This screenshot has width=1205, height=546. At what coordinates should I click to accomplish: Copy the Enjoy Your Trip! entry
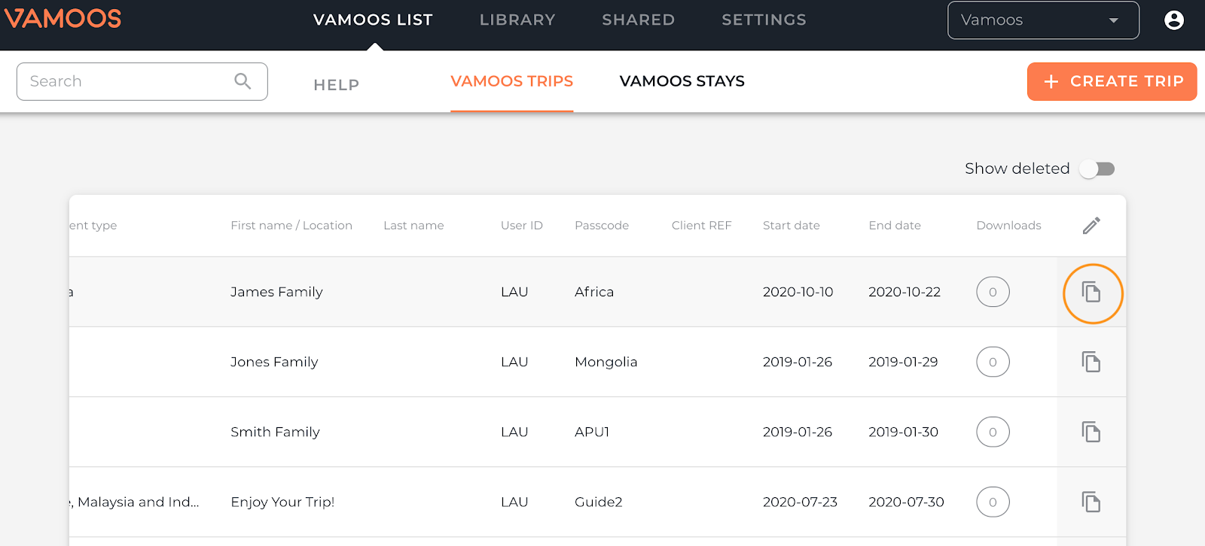(1091, 502)
